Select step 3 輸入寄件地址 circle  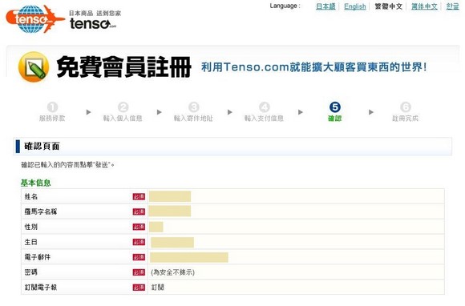coord(194,107)
